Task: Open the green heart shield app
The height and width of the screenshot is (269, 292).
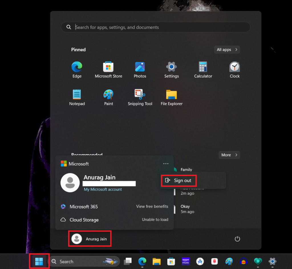Action: click(x=258, y=261)
